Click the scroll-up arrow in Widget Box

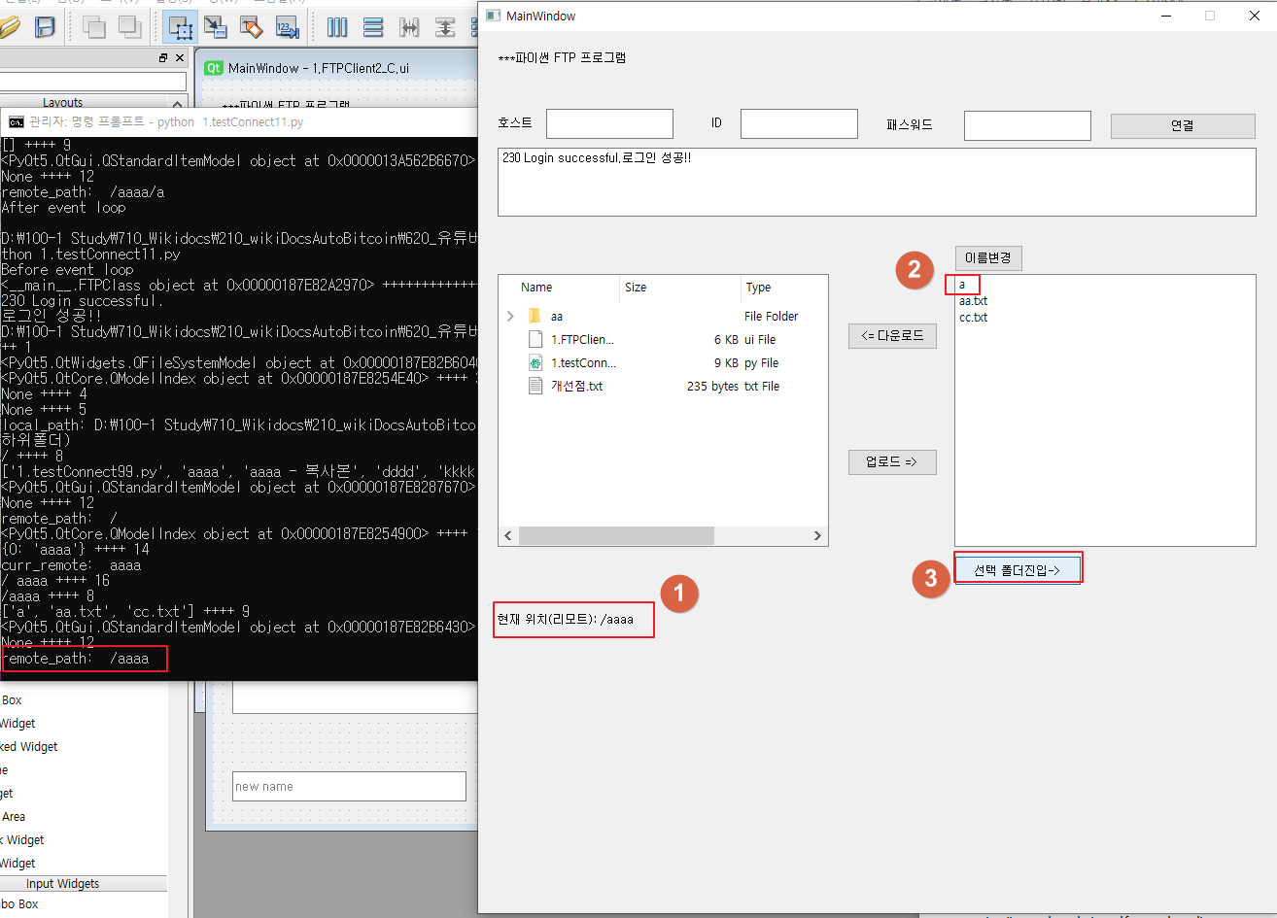177,103
